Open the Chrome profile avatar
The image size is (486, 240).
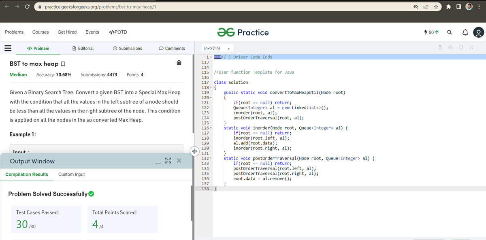(x=469, y=7)
